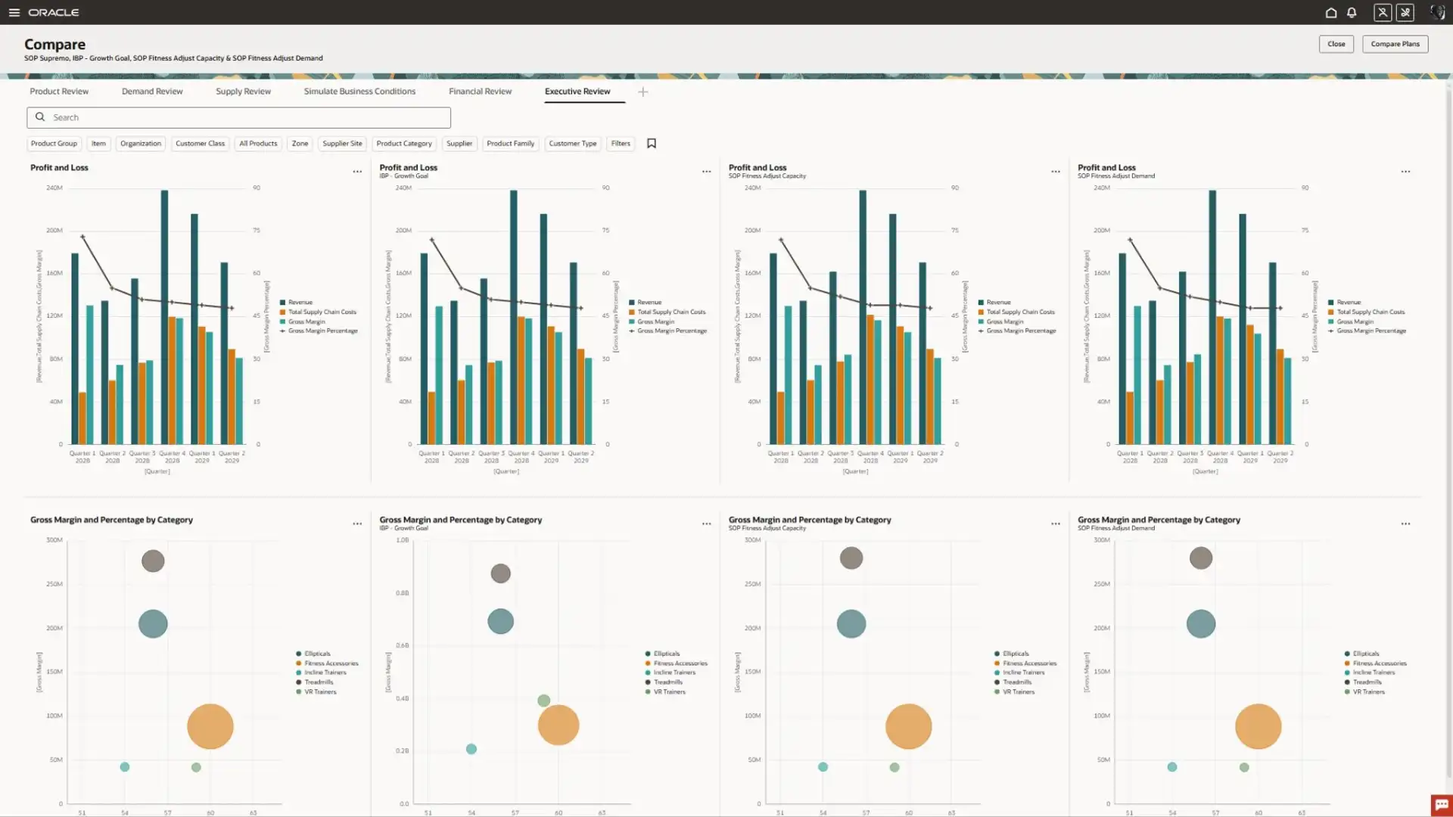Open options for SOP Fitness Adjust Demand Profit chart
Viewport: 1453px width, 817px height.
[1405, 172]
